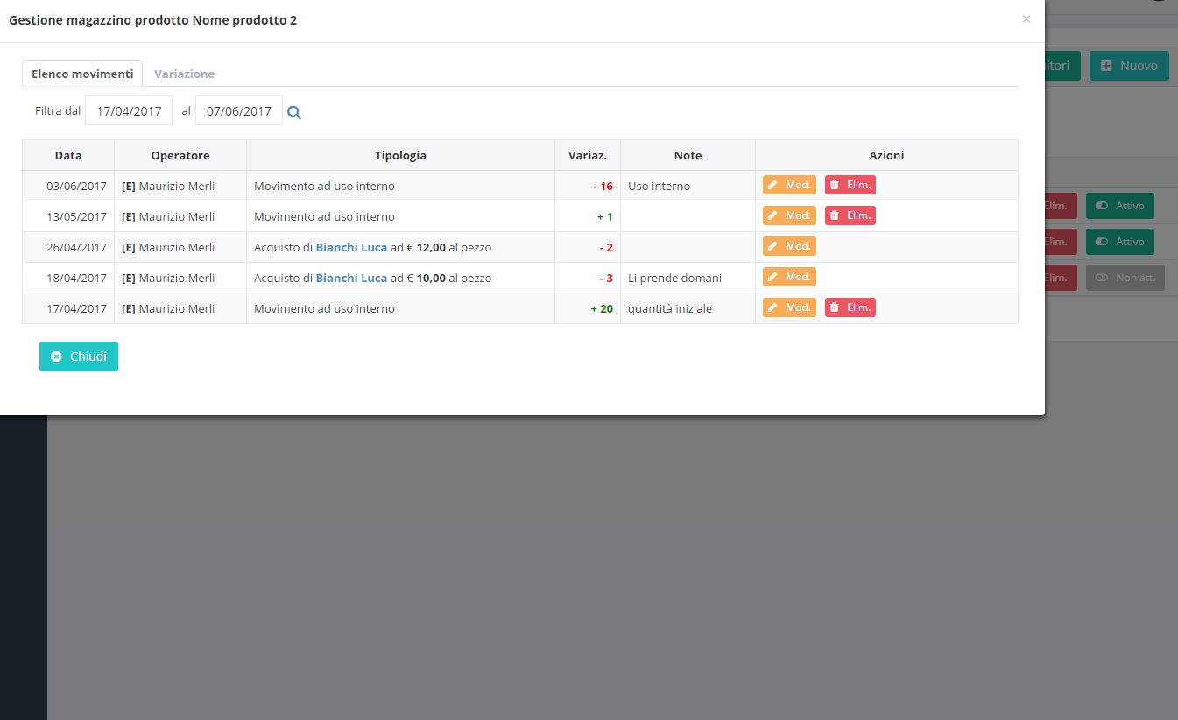Click Maurizio Merli operator in 03/06/2017 row
Image resolution: width=1178 pixels, height=720 pixels.
pyautogui.click(x=168, y=186)
